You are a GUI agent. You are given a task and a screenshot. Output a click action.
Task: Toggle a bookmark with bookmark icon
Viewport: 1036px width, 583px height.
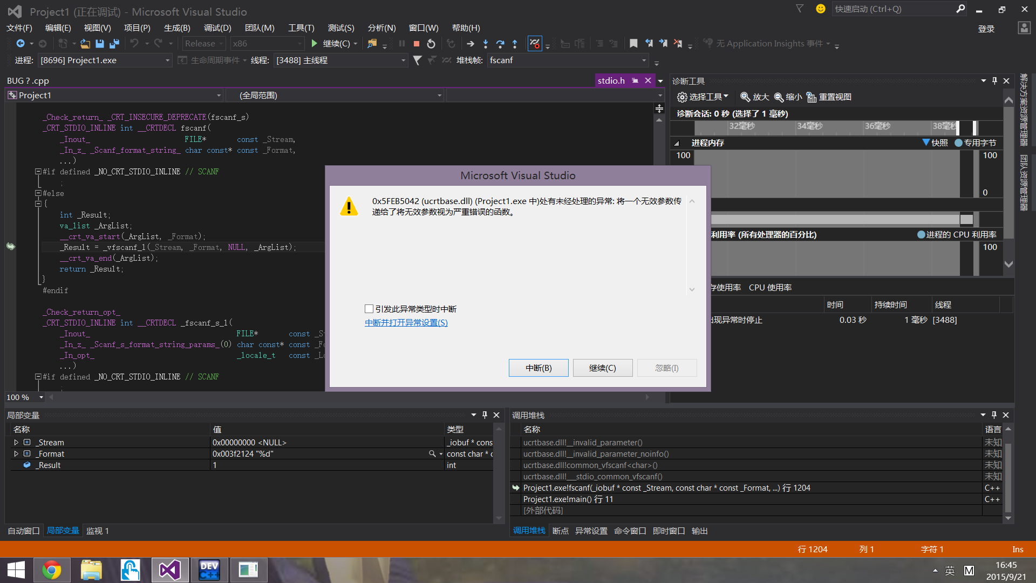coord(634,44)
